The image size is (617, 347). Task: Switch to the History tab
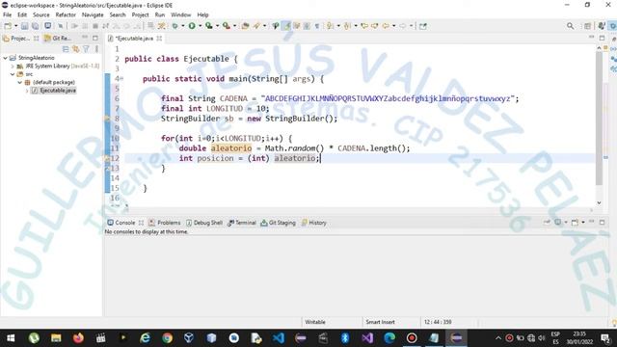tap(314, 223)
